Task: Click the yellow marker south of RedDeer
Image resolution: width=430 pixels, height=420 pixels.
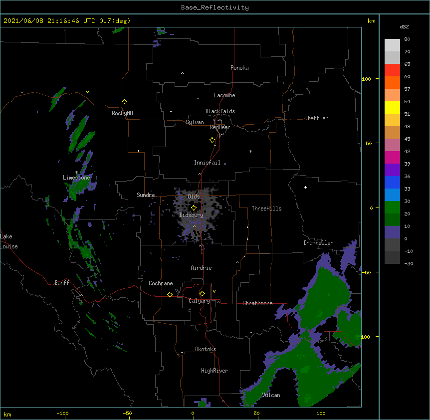Action: (x=212, y=140)
